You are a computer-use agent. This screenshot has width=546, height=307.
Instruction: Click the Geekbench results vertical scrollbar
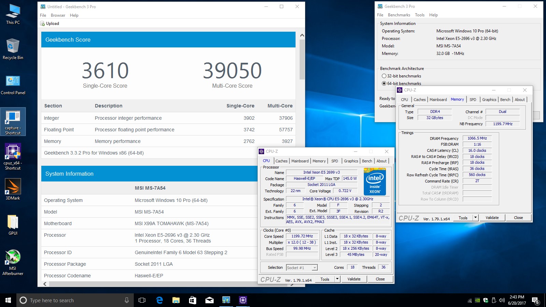coord(302,59)
